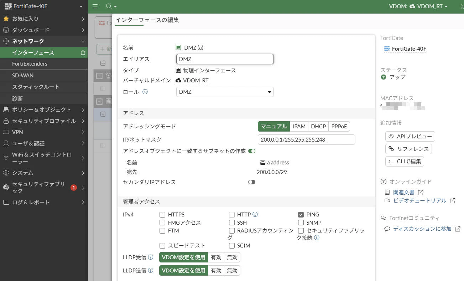Image resolution: width=464 pixels, height=281 pixels.
Task: Click the APIプレビュー button
Action: 410,136
